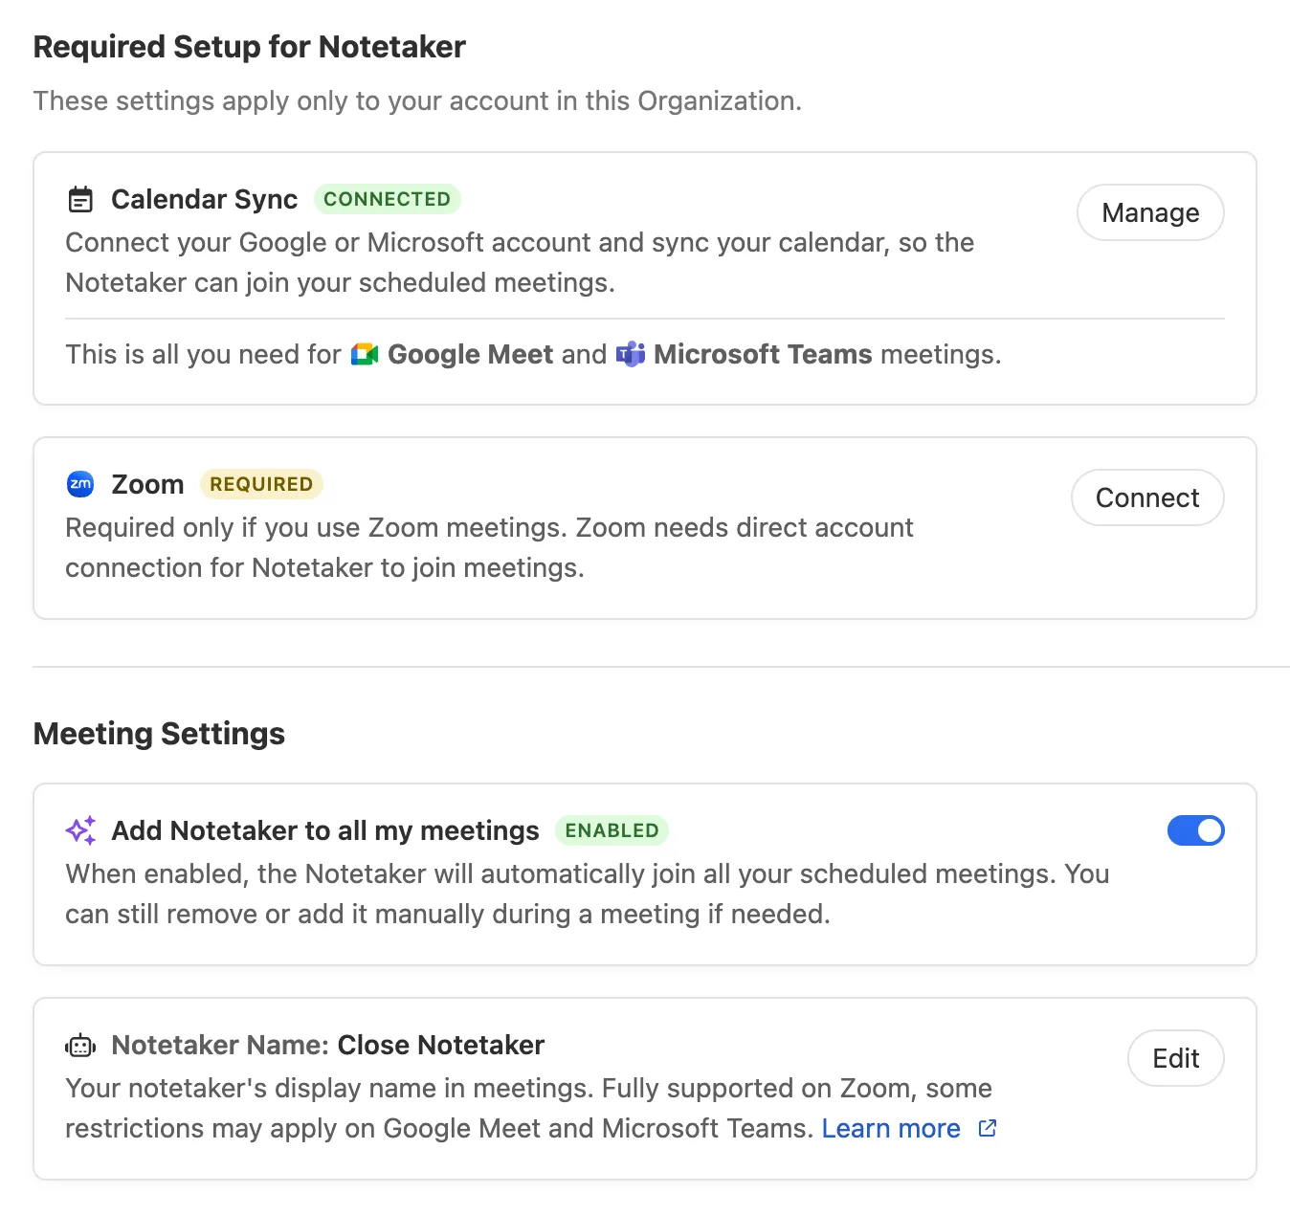Viewport: 1290px width, 1215px height.
Task: Click the Required Setup for Notetaker heading
Action: [x=250, y=47]
